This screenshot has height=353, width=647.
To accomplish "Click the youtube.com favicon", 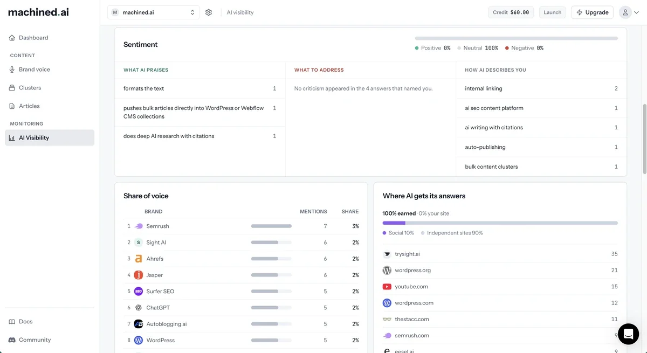I will 387,287.
